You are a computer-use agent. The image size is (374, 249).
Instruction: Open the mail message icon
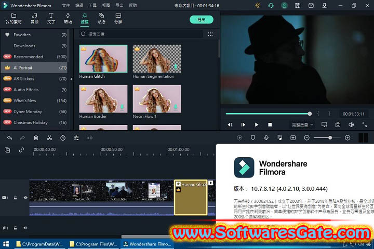click(311, 5)
